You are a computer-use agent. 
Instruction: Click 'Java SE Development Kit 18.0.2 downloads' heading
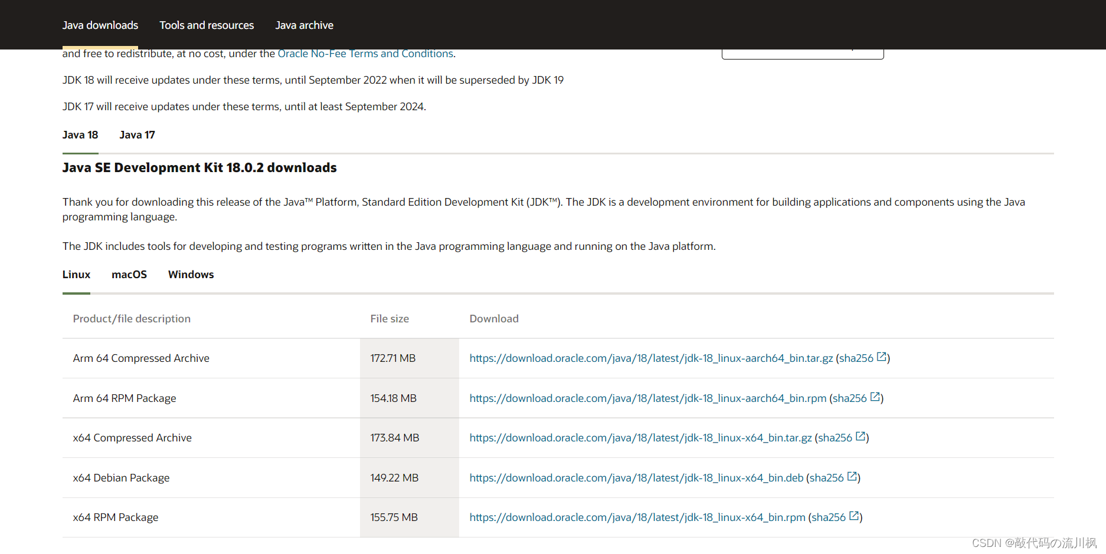199,168
